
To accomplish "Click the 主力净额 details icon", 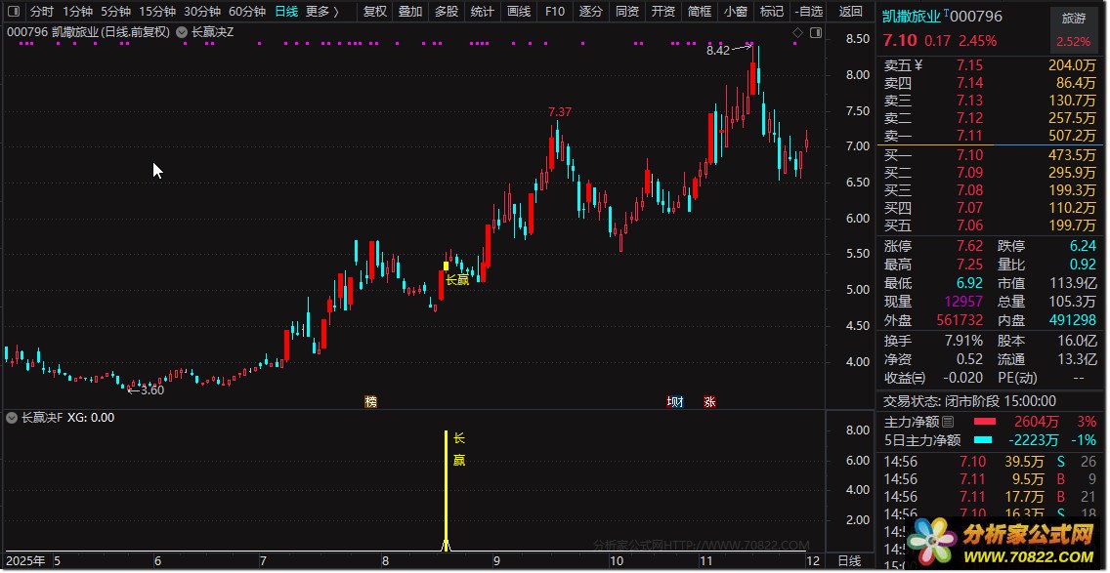I will coord(946,422).
